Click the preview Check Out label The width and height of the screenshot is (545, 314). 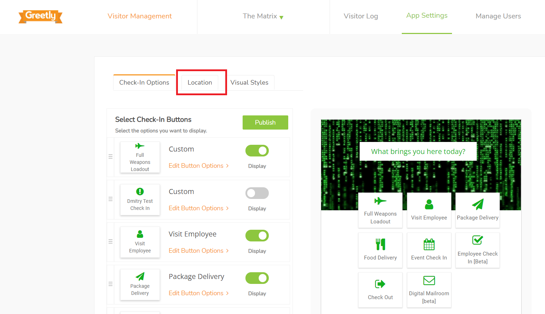click(x=380, y=297)
